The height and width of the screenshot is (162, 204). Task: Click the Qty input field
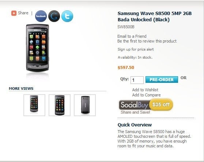(137, 80)
